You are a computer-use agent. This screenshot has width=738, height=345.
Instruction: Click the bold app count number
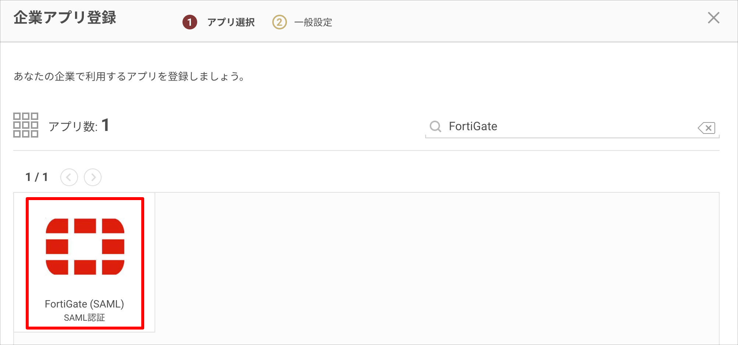tap(105, 125)
